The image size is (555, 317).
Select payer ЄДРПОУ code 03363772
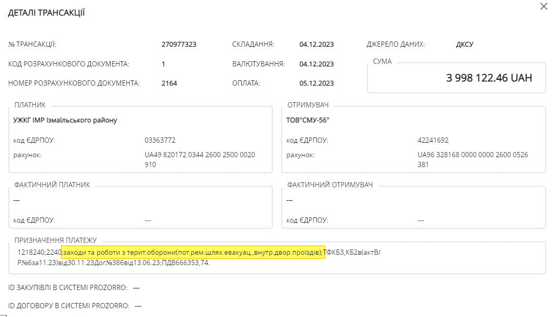(x=160, y=140)
